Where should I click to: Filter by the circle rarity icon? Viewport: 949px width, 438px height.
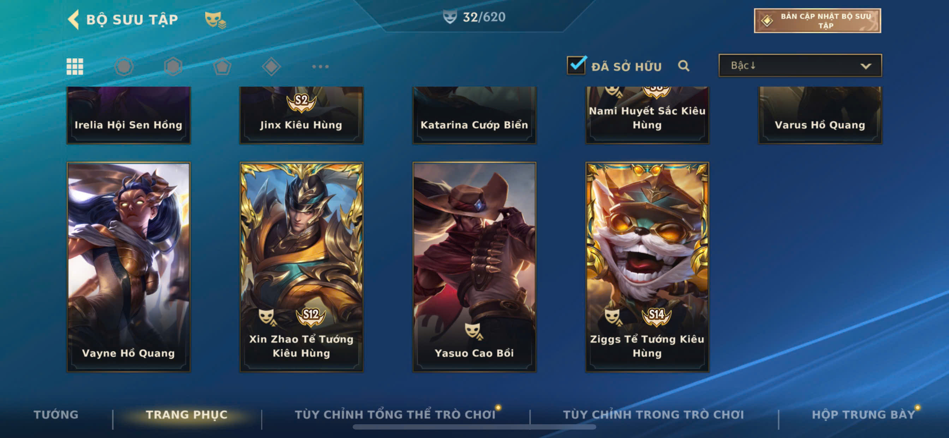click(124, 67)
